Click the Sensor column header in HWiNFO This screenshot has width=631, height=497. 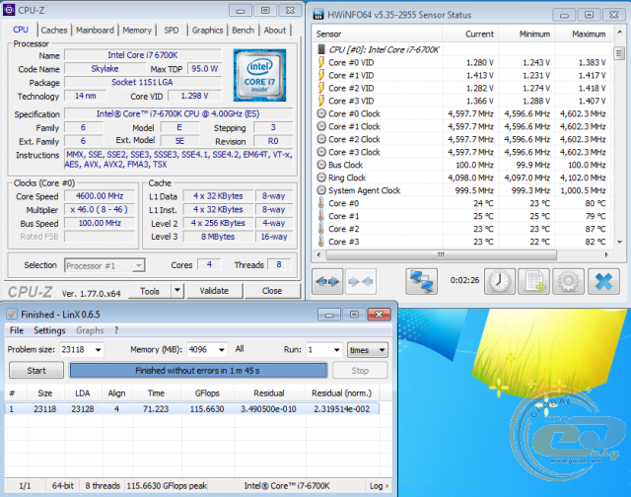point(378,35)
